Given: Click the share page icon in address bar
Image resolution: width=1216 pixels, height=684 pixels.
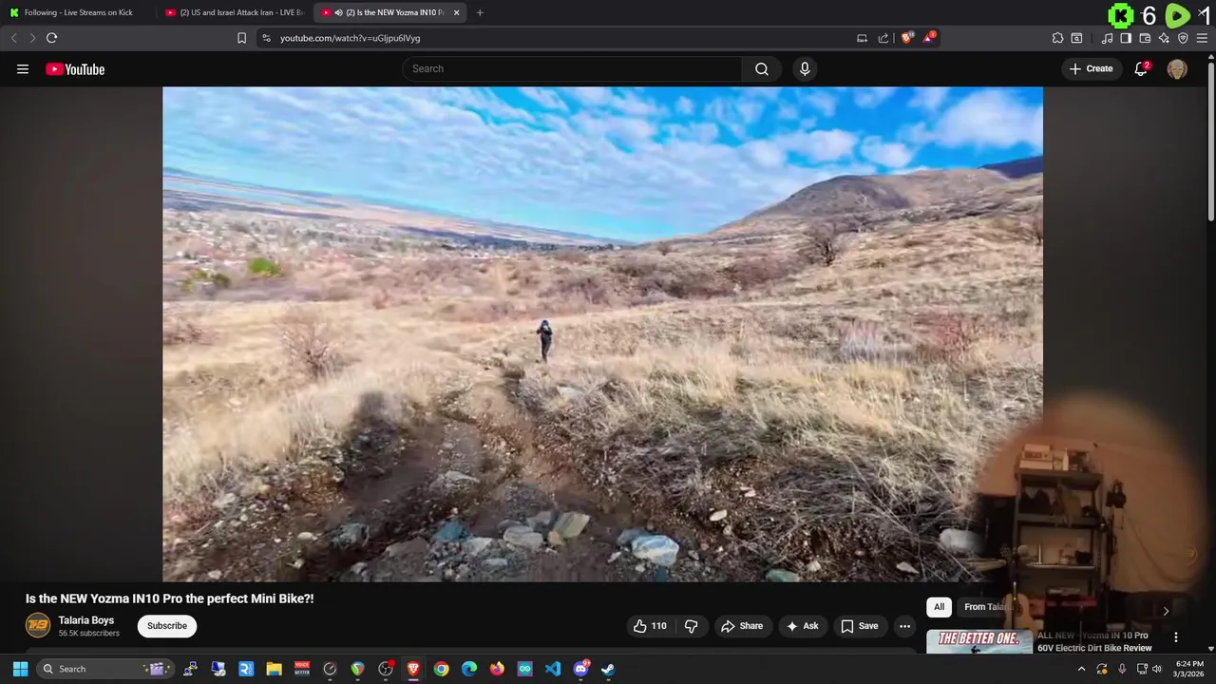Looking at the screenshot, I should click(883, 38).
